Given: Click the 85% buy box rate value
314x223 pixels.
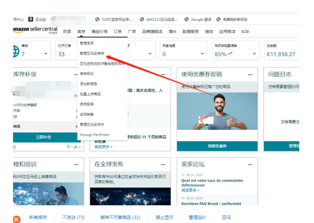Looking at the screenshot, I should (220, 54).
